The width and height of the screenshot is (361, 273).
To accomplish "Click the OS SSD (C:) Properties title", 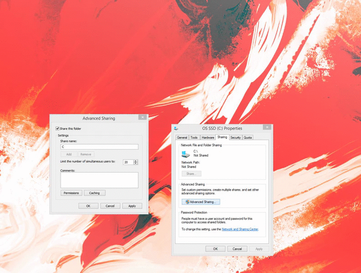I will 222,128.
